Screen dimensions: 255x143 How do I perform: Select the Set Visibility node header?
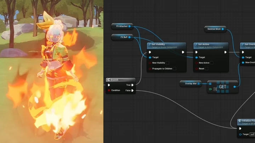click(x=166, y=46)
